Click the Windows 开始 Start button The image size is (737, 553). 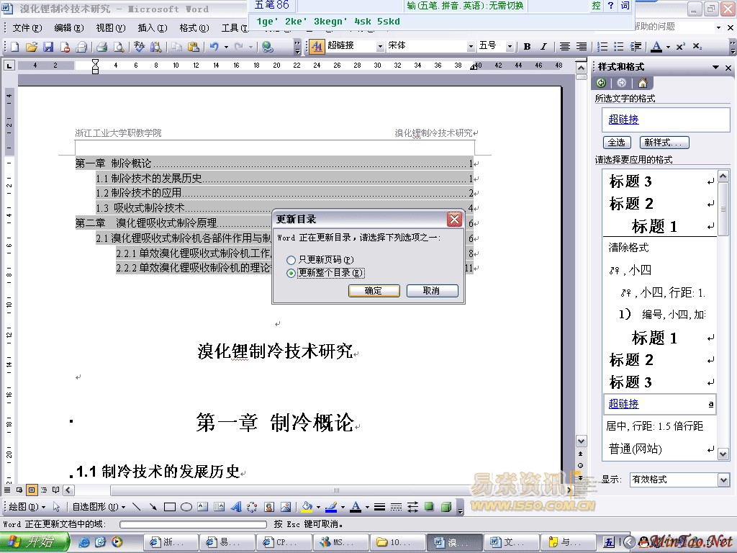click(35, 542)
